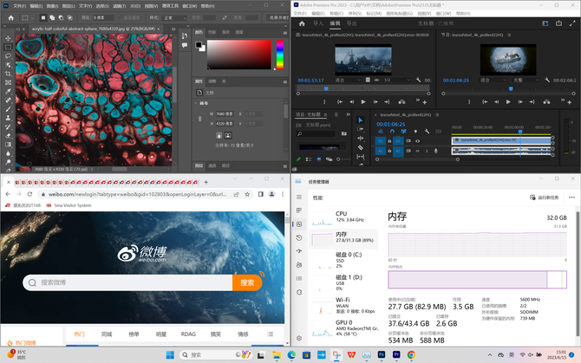Open Source monitor 1/2 resolution dropdown
The height and width of the screenshot is (363, 581).
397,80
